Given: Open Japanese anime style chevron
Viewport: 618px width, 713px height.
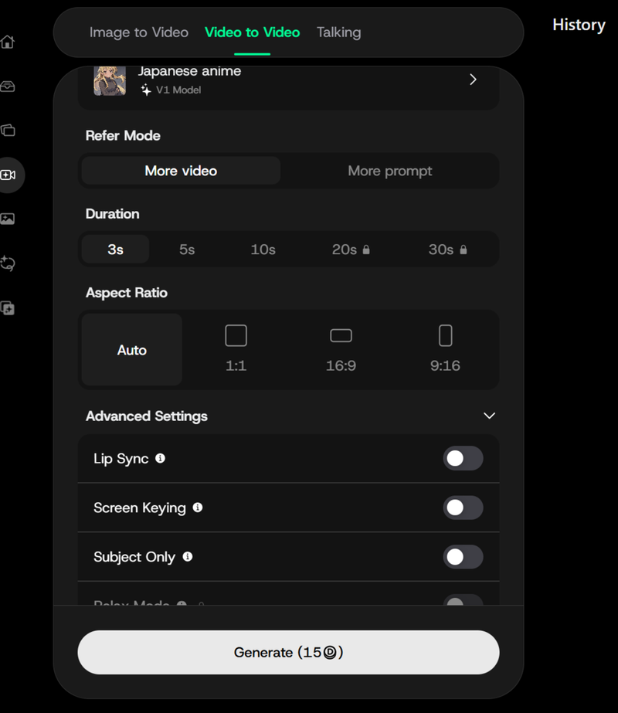Looking at the screenshot, I should tap(473, 80).
